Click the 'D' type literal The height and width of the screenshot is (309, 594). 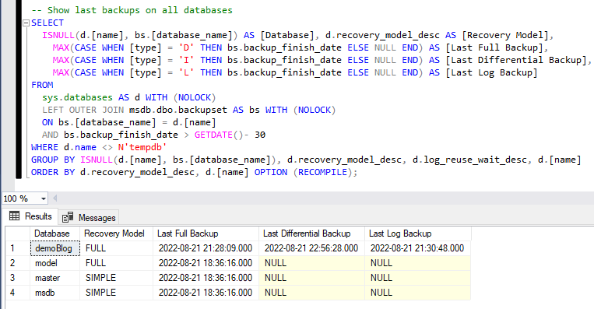click(186, 47)
